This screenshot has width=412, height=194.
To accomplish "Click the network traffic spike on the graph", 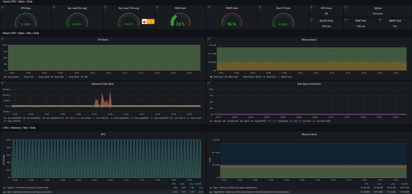I will tap(110, 99).
